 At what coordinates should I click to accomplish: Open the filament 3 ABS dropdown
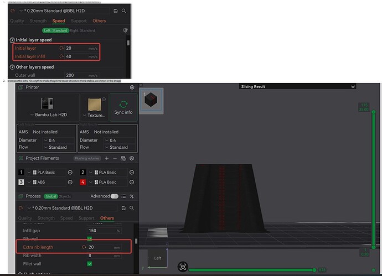[46, 182]
